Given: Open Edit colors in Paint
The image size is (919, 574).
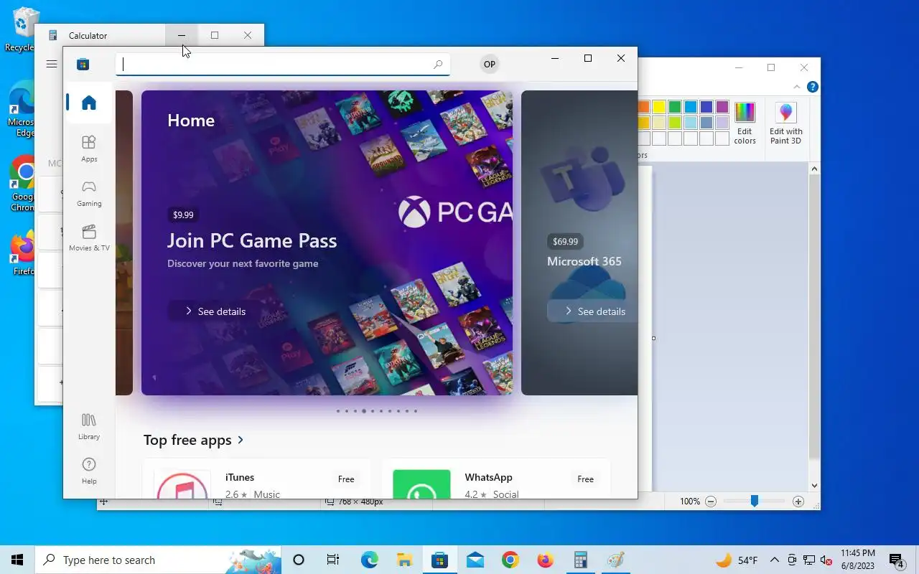Looking at the screenshot, I should click(x=745, y=123).
